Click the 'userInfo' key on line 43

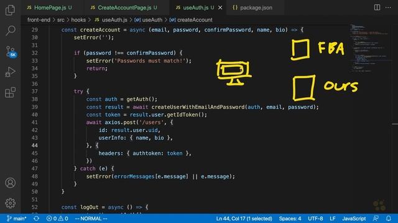pos(111,138)
